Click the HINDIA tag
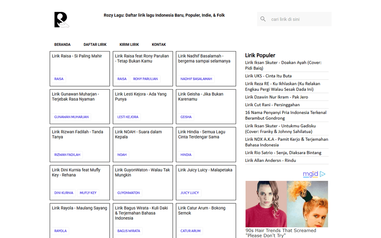Viewport: 381px width, 238px height. [186, 155]
